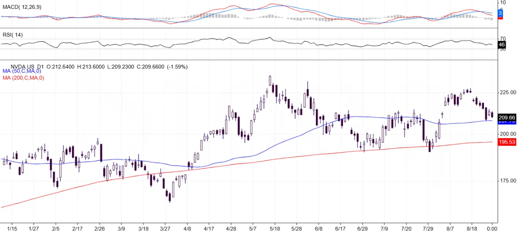Select the 7/9 date label
The image size is (530, 234).
tap(384, 228)
